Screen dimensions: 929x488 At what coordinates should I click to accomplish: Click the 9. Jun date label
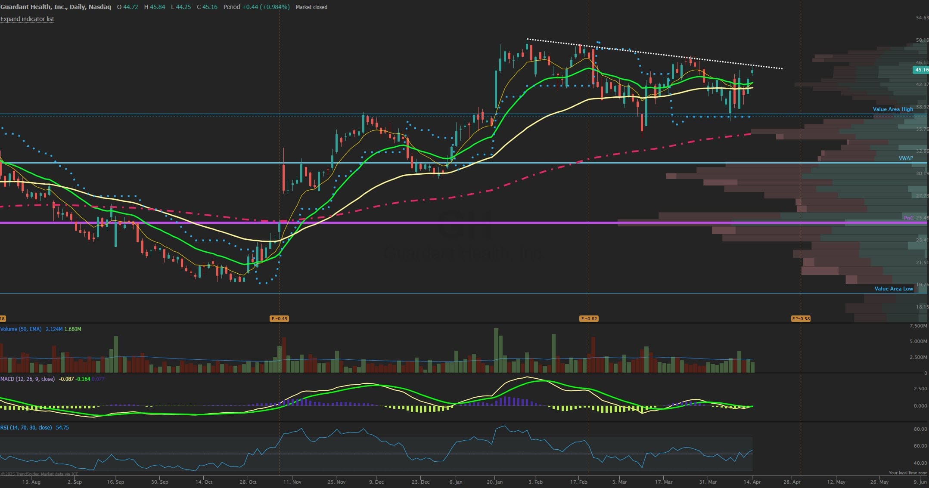click(x=920, y=482)
